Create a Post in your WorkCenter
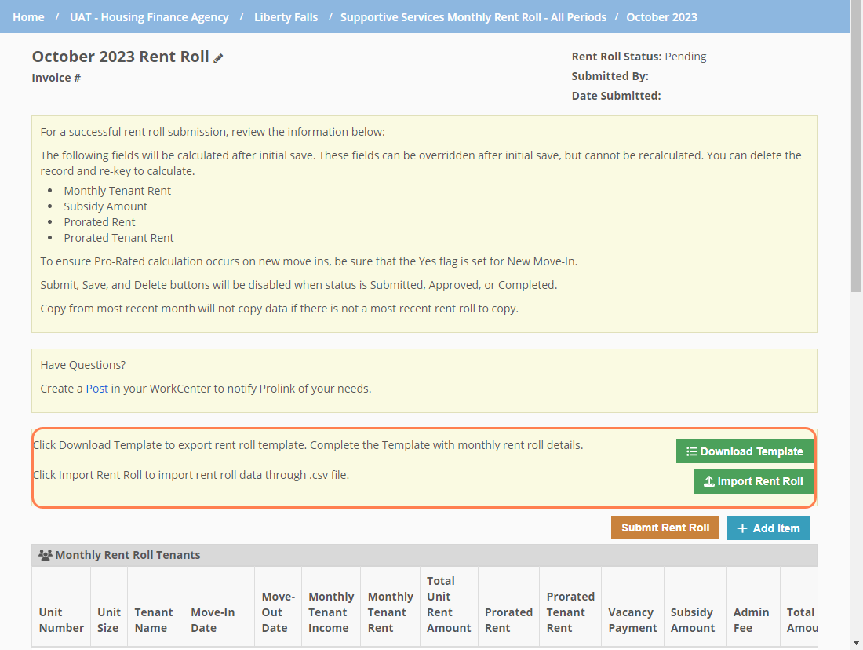The height and width of the screenshot is (650, 863). 96,388
